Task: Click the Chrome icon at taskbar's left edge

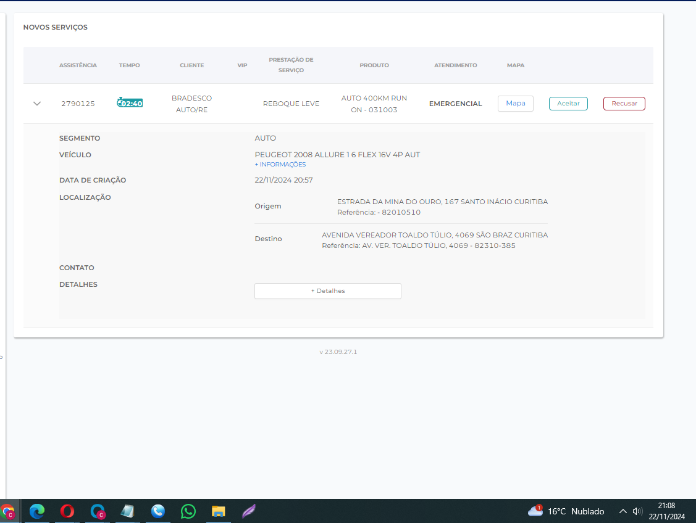Action: coord(7,512)
